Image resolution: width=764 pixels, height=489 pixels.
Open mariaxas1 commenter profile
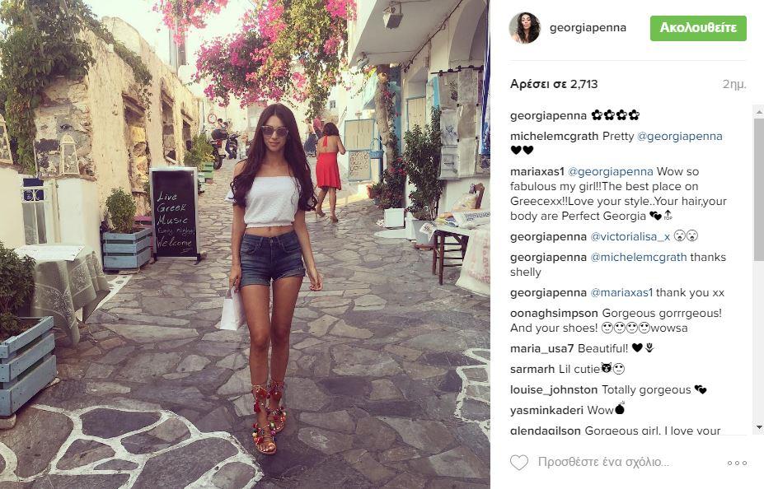coord(537,172)
